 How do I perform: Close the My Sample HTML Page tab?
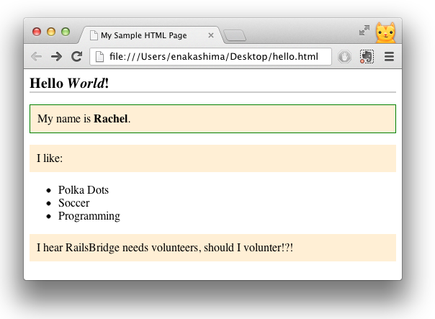point(211,35)
